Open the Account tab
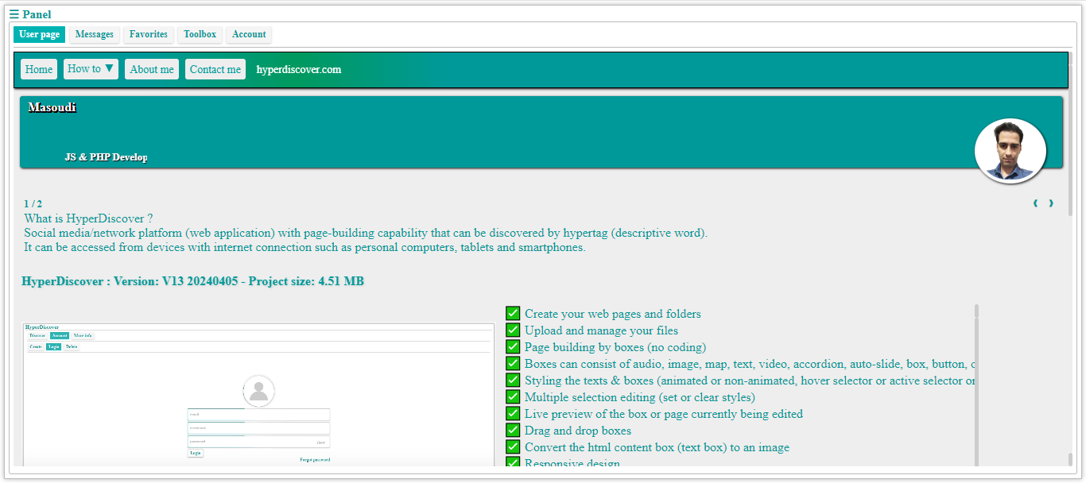The height and width of the screenshot is (483, 1086). [x=249, y=34]
